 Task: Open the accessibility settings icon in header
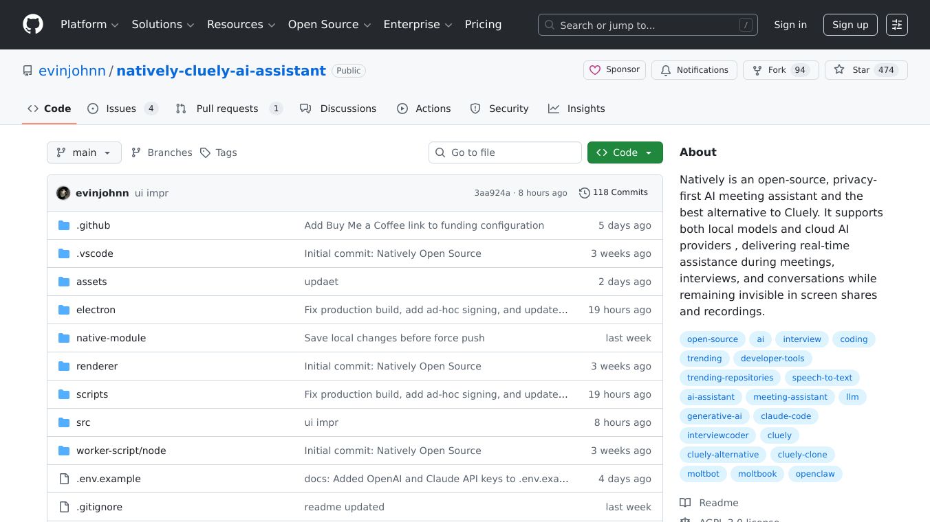[x=896, y=25]
